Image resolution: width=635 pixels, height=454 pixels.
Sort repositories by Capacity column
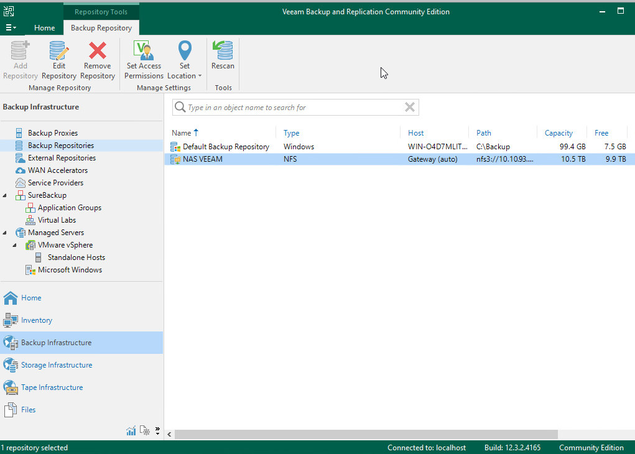pyautogui.click(x=559, y=132)
